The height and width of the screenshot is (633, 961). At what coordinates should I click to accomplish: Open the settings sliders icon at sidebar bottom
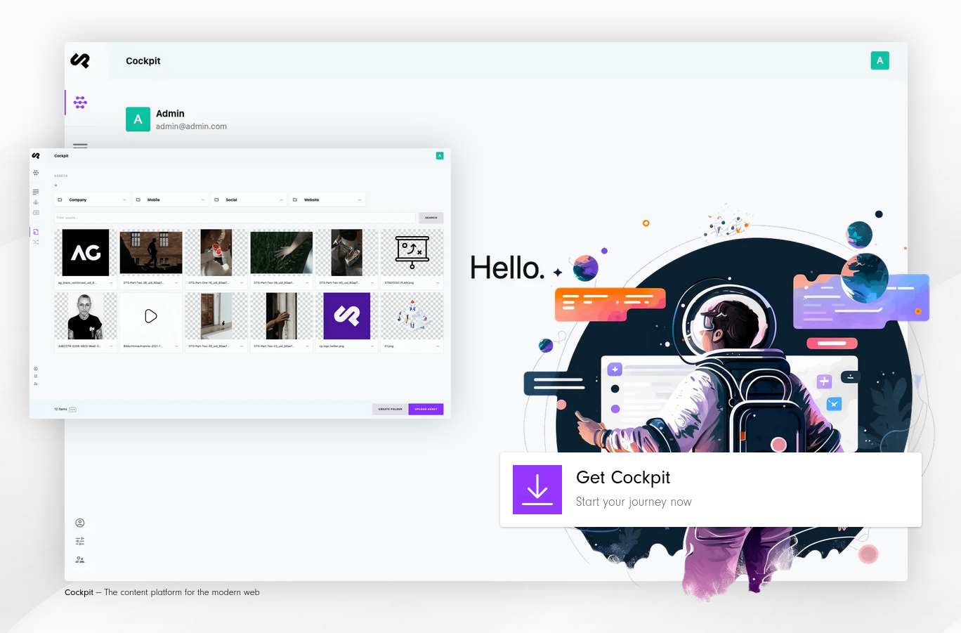tap(80, 541)
